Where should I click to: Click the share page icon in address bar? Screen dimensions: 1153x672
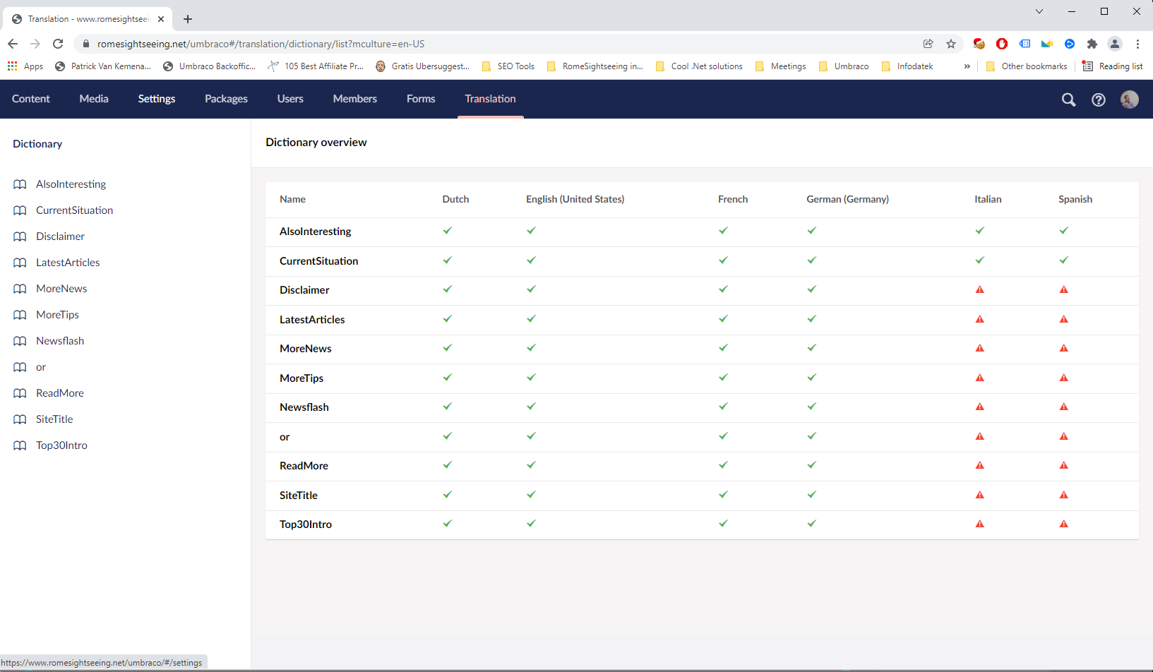point(928,44)
